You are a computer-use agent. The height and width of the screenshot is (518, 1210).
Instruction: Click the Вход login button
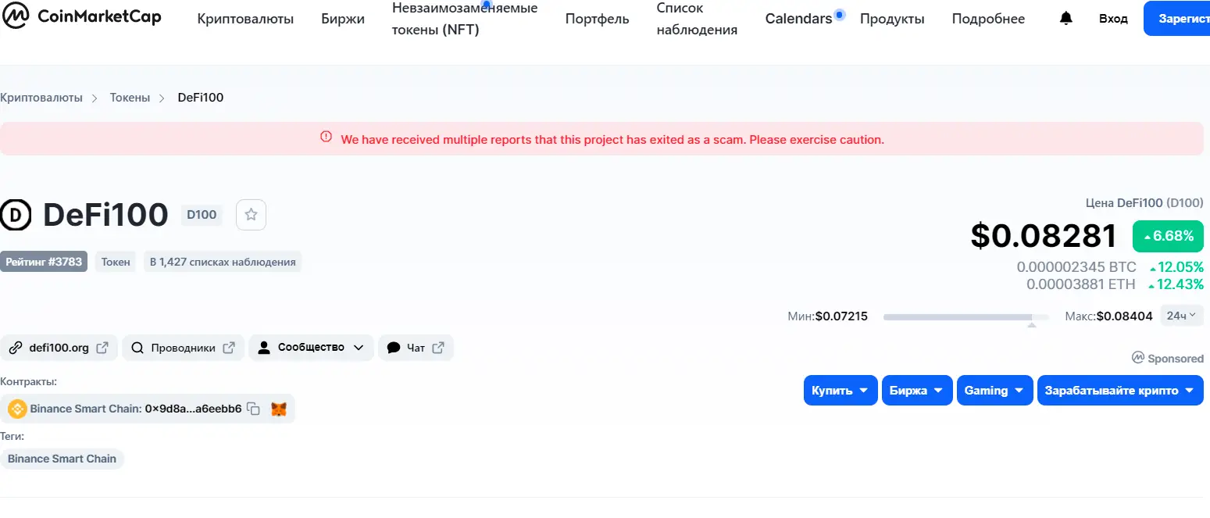point(1113,19)
